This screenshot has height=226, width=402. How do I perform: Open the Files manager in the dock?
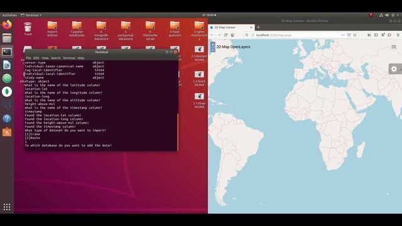click(x=7, y=38)
